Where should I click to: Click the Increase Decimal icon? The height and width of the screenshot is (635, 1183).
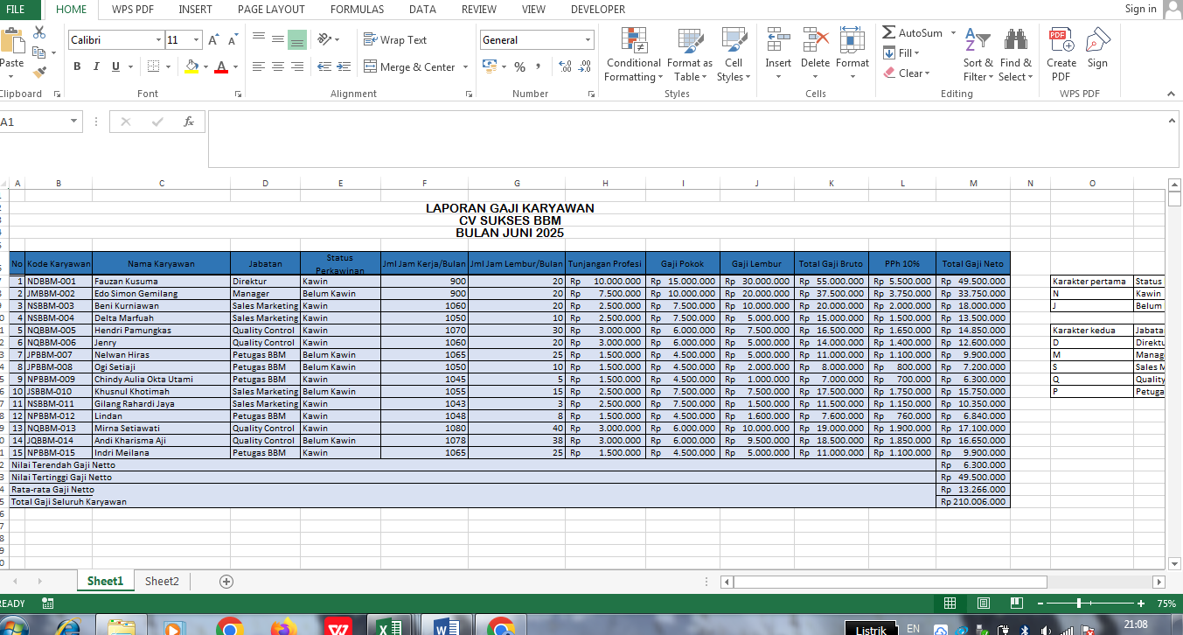tap(565, 66)
